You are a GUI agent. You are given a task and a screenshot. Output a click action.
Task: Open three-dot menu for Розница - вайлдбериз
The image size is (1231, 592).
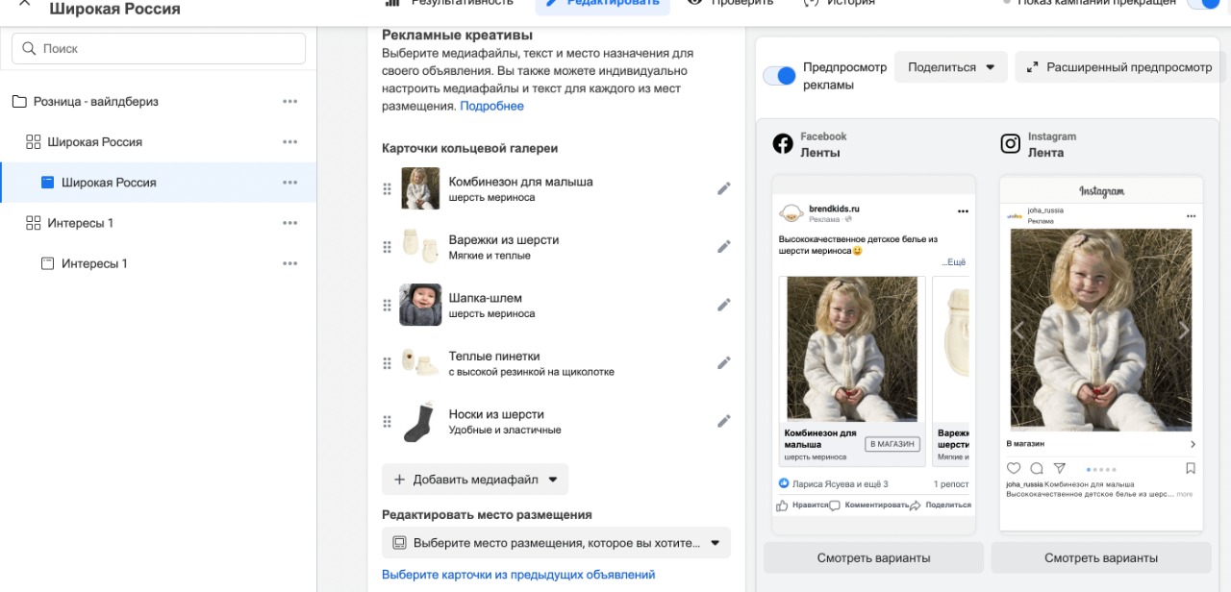(289, 101)
